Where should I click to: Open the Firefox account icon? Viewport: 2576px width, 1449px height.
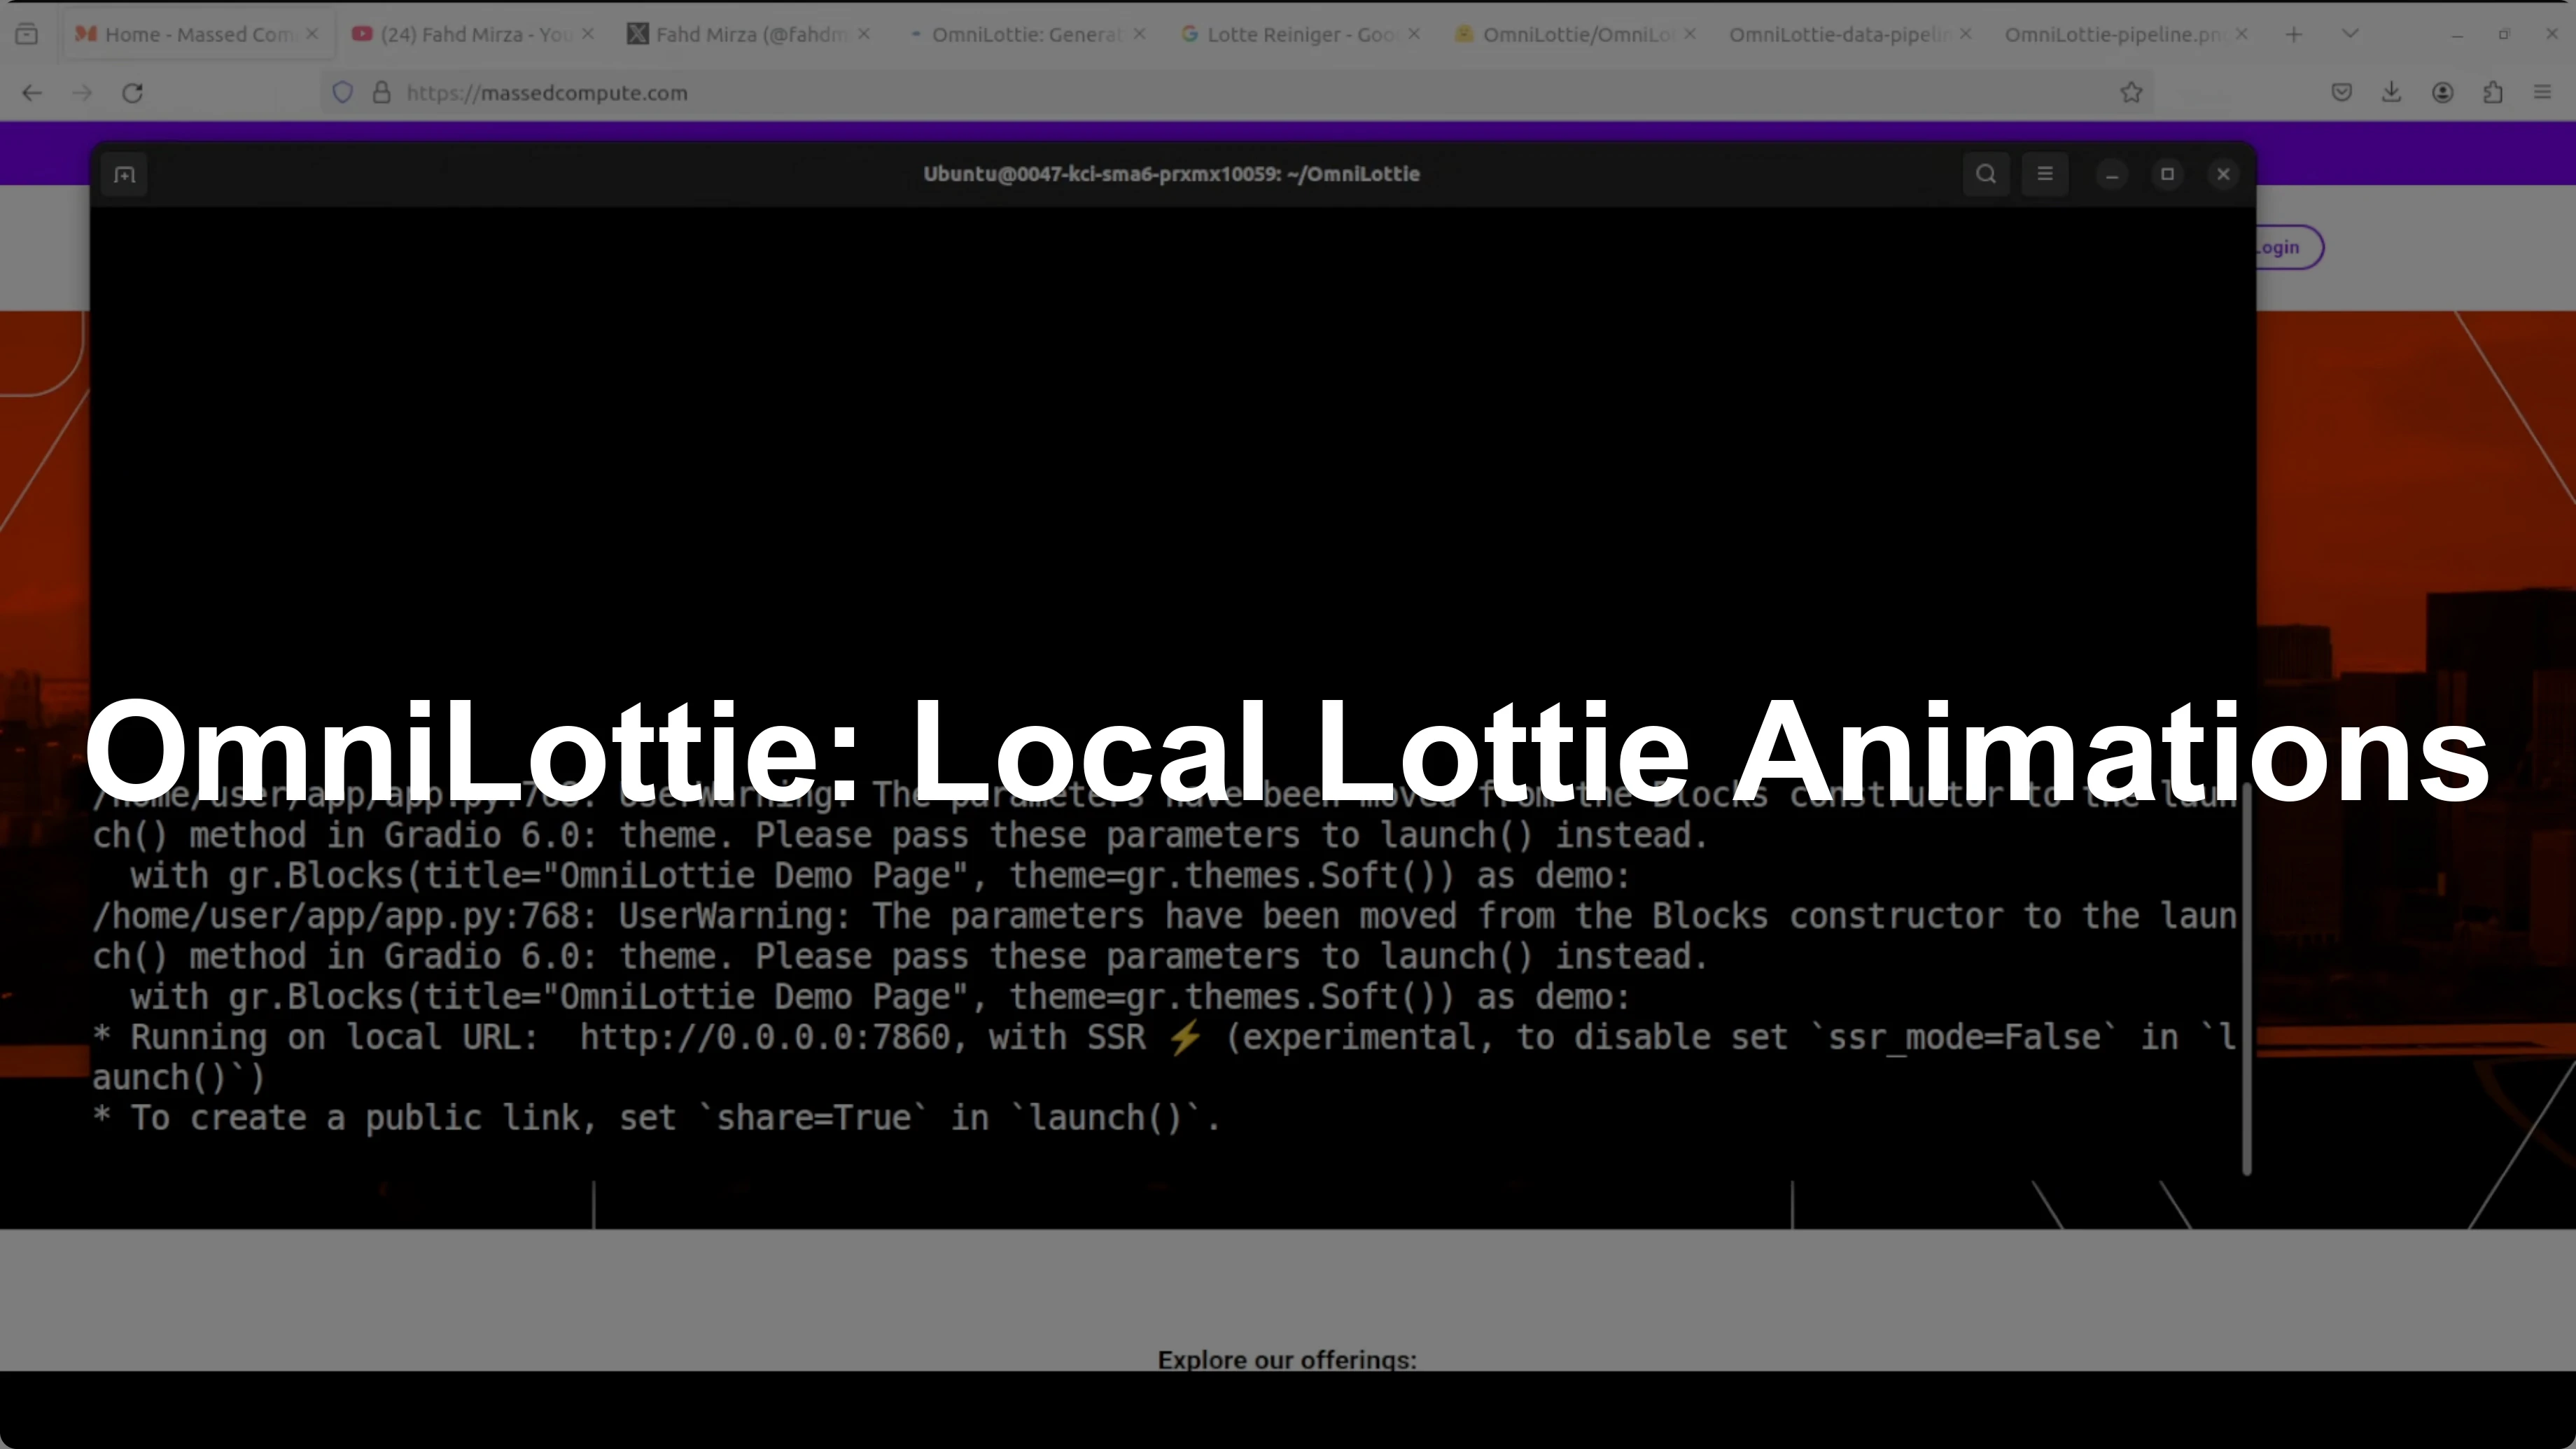pyautogui.click(x=2442, y=92)
